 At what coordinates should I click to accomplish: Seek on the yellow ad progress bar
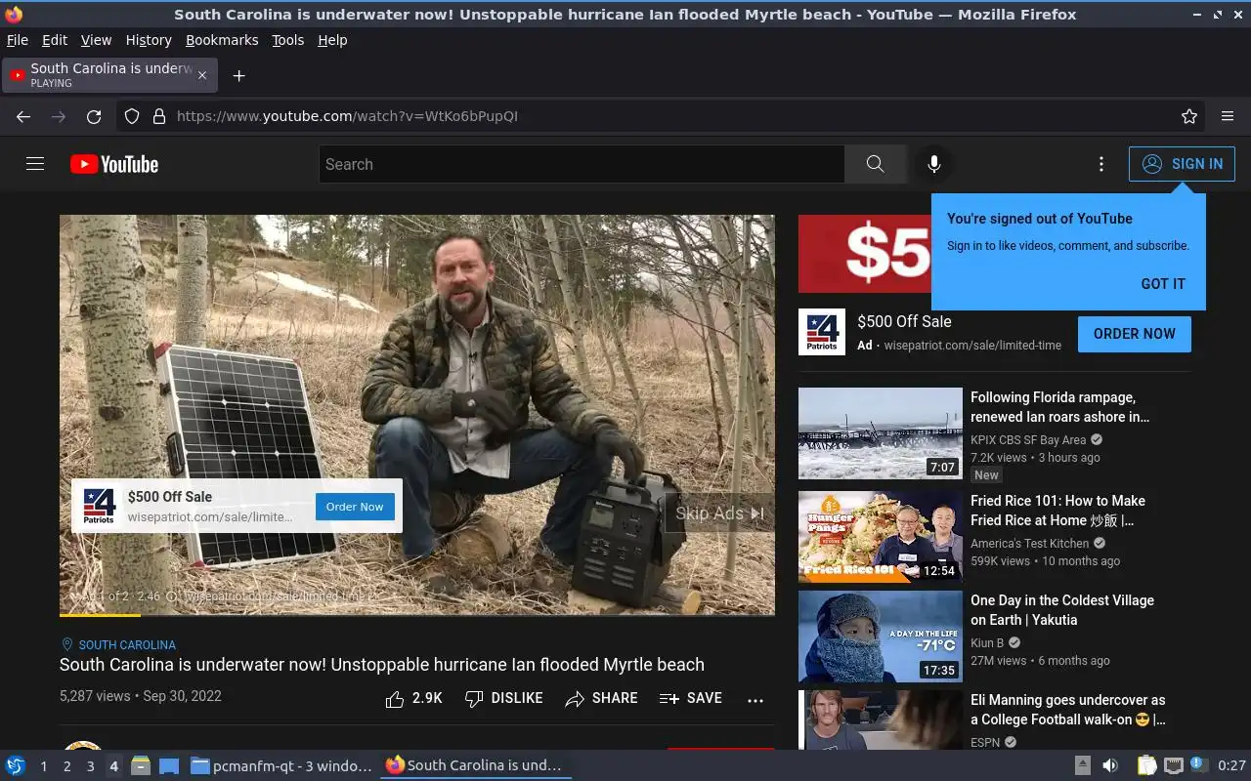tap(417, 615)
